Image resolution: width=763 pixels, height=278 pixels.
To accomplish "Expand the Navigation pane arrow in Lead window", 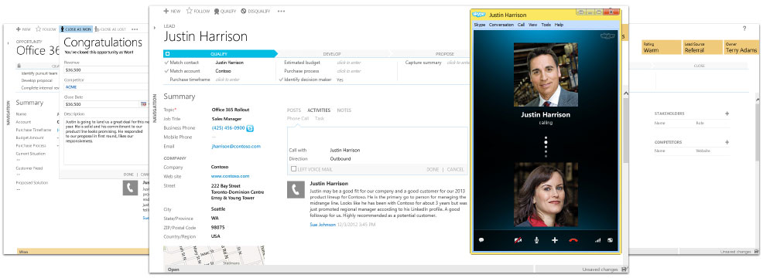I will pos(155,28).
